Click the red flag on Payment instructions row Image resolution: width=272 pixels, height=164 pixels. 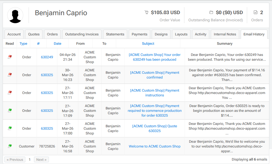[10, 93]
